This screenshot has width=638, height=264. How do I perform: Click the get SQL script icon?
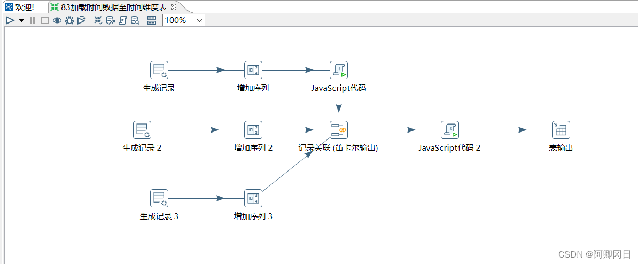(122, 20)
